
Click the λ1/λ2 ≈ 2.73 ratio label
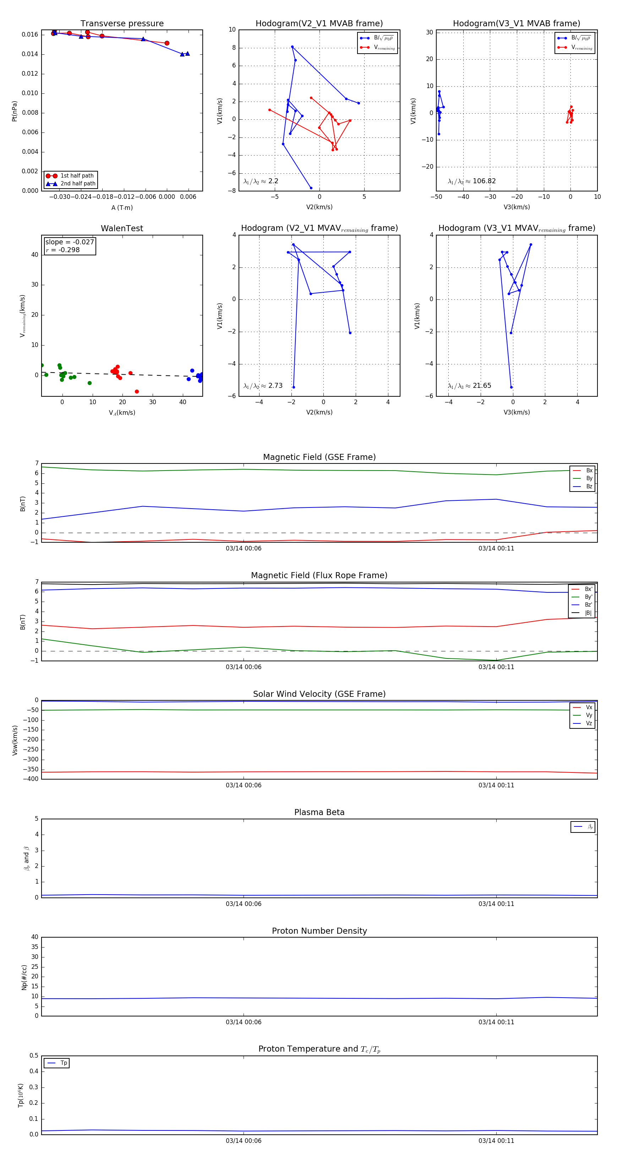(263, 386)
